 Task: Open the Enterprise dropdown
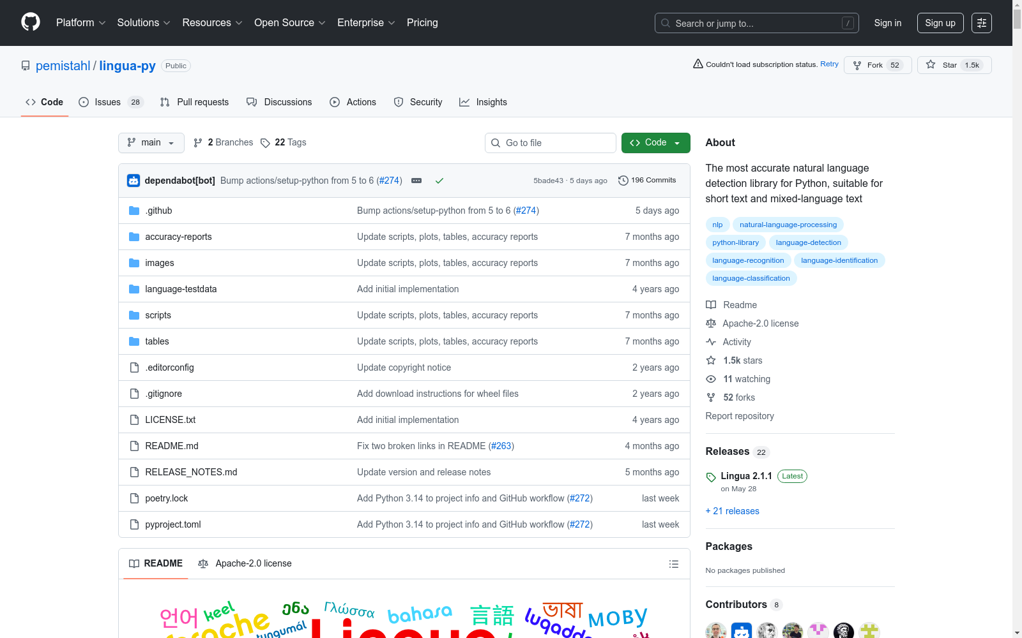coord(366,23)
